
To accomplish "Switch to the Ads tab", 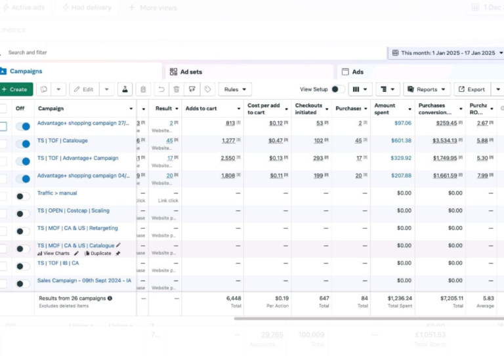I will tap(358, 71).
